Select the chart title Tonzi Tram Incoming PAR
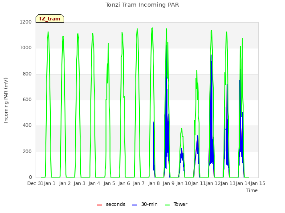 (142, 5)
